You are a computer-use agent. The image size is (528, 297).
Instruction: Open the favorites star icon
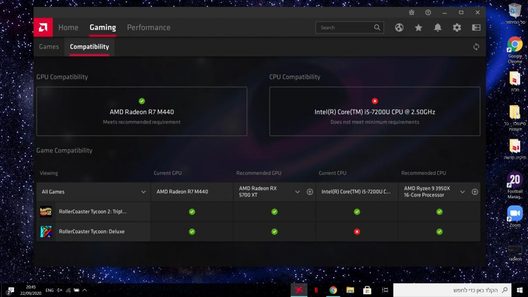pyautogui.click(x=419, y=27)
